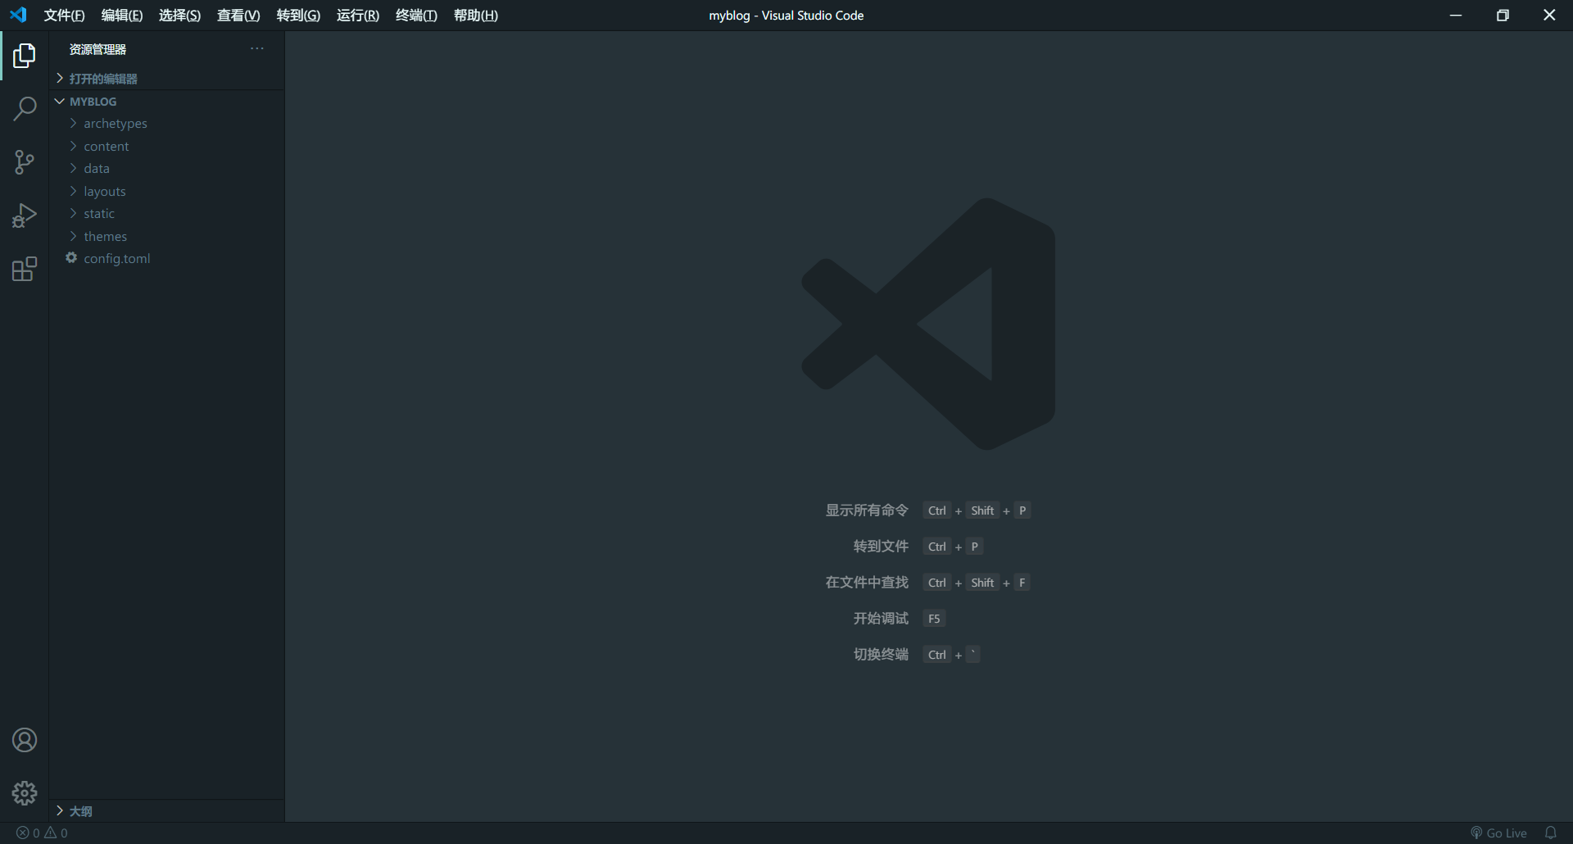Open the 编辑(E) menu
Viewport: 1573px width, 844px height.
point(122,16)
